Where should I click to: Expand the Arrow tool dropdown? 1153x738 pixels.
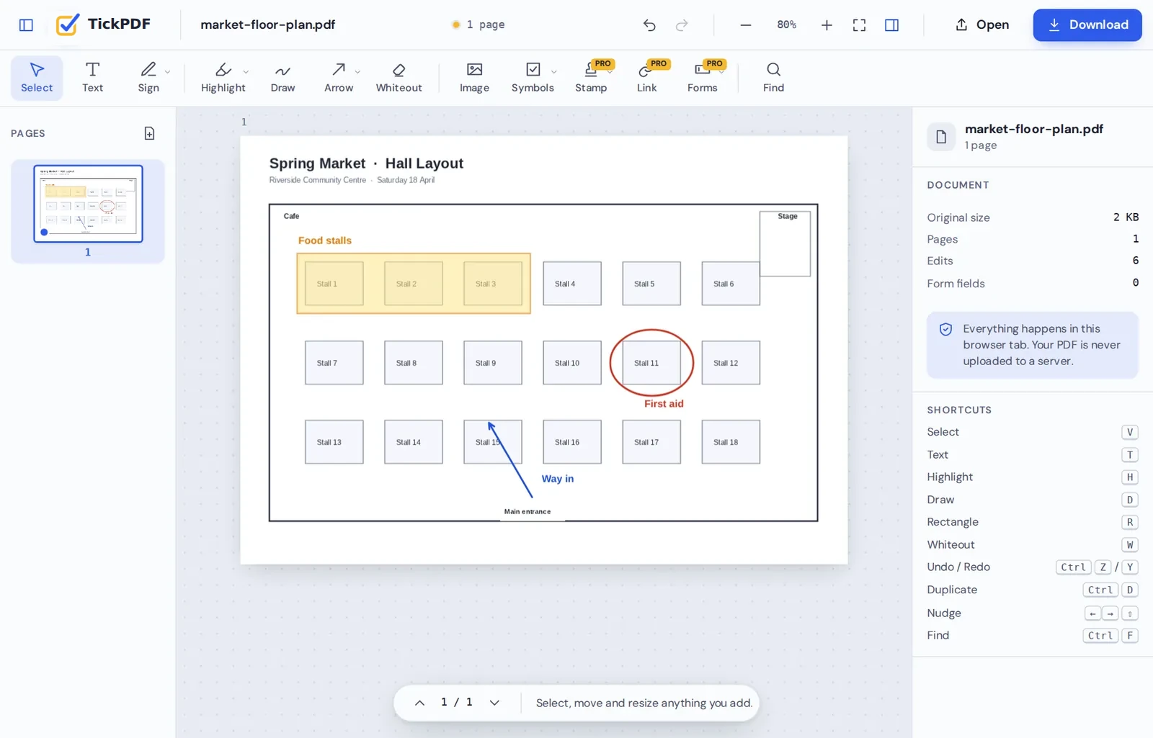coord(357,71)
